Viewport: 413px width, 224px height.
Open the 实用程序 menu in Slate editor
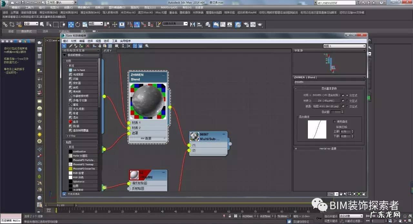pyautogui.click(x=126, y=41)
